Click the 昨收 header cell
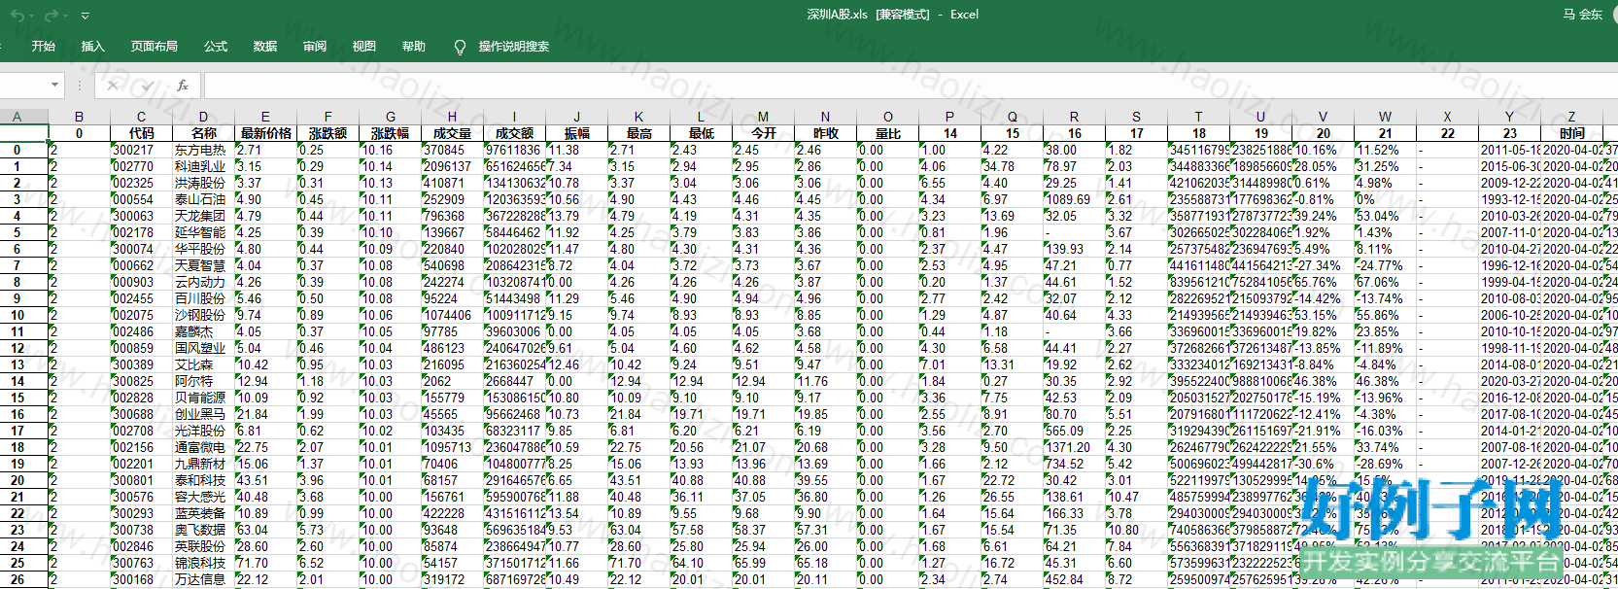Viewport: 1618px width, 589px height. pyautogui.click(x=825, y=133)
